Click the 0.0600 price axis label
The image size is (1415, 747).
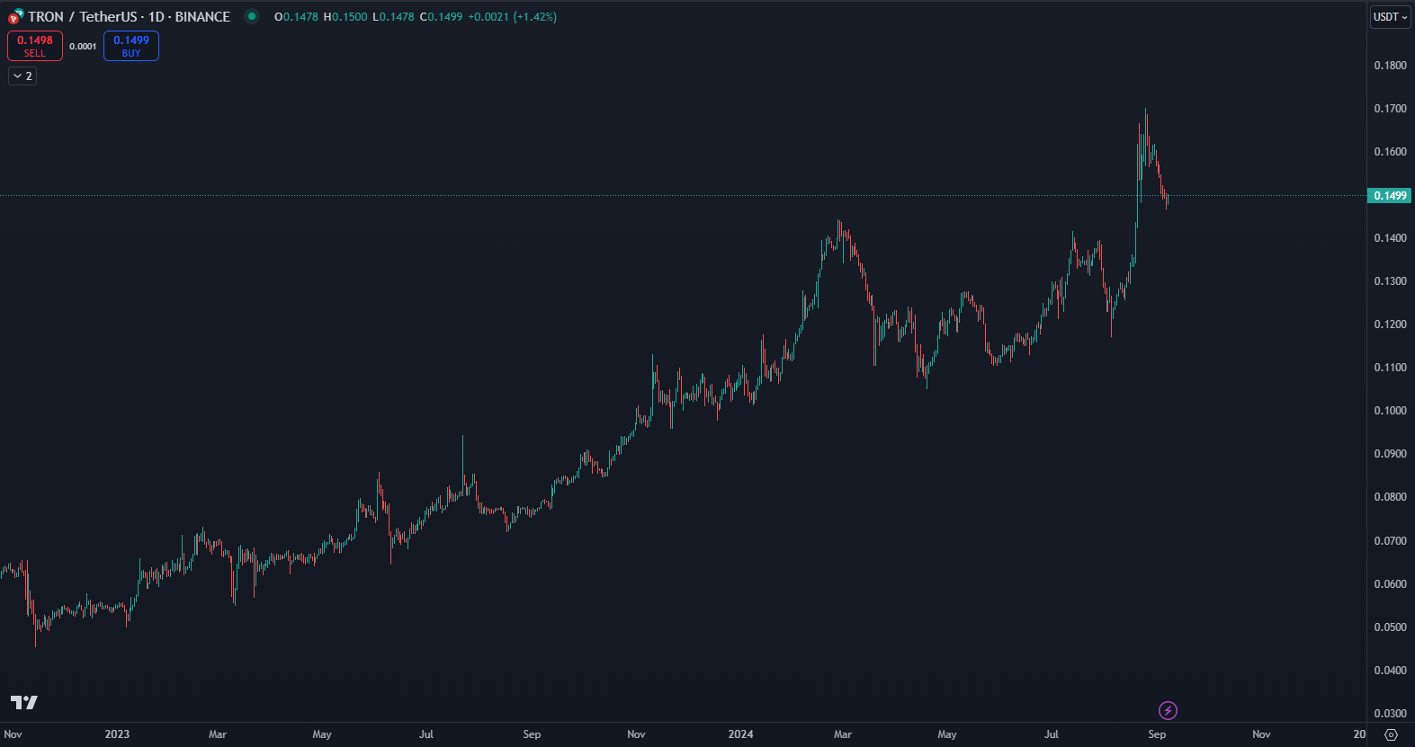pos(1390,584)
